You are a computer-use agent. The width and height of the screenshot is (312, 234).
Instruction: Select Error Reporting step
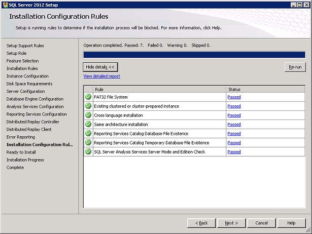pyautogui.click(x=21, y=137)
